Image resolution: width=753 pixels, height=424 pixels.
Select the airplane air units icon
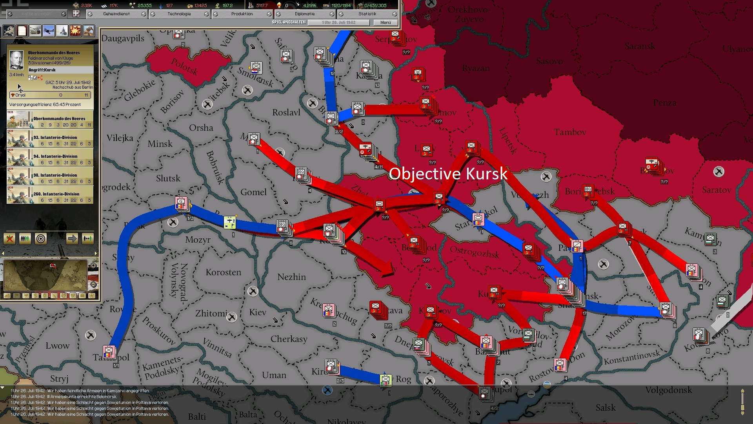pyautogui.click(x=49, y=30)
